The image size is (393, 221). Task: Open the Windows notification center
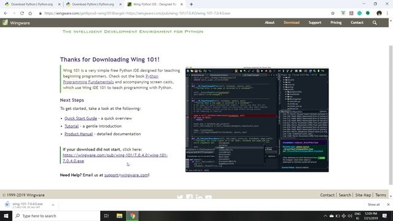coord(385,215)
